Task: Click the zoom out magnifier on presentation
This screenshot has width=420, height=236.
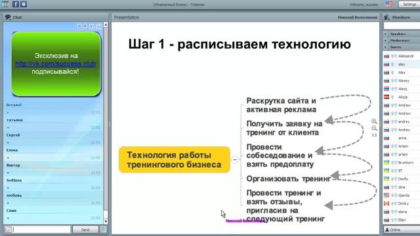Action: pos(374,128)
